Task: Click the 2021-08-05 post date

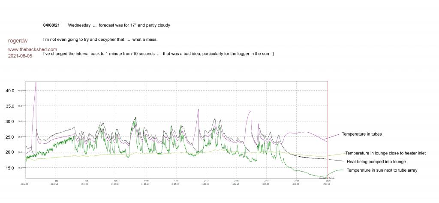Action: click(20, 56)
